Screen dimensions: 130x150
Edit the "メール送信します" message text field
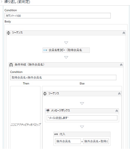click(x=82, y=118)
